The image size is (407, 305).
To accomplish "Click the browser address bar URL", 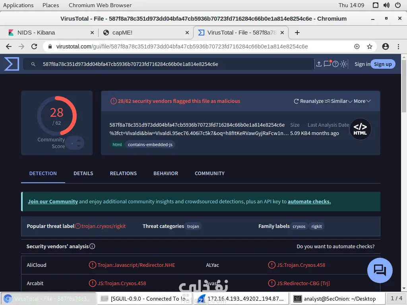I will [x=182, y=46].
